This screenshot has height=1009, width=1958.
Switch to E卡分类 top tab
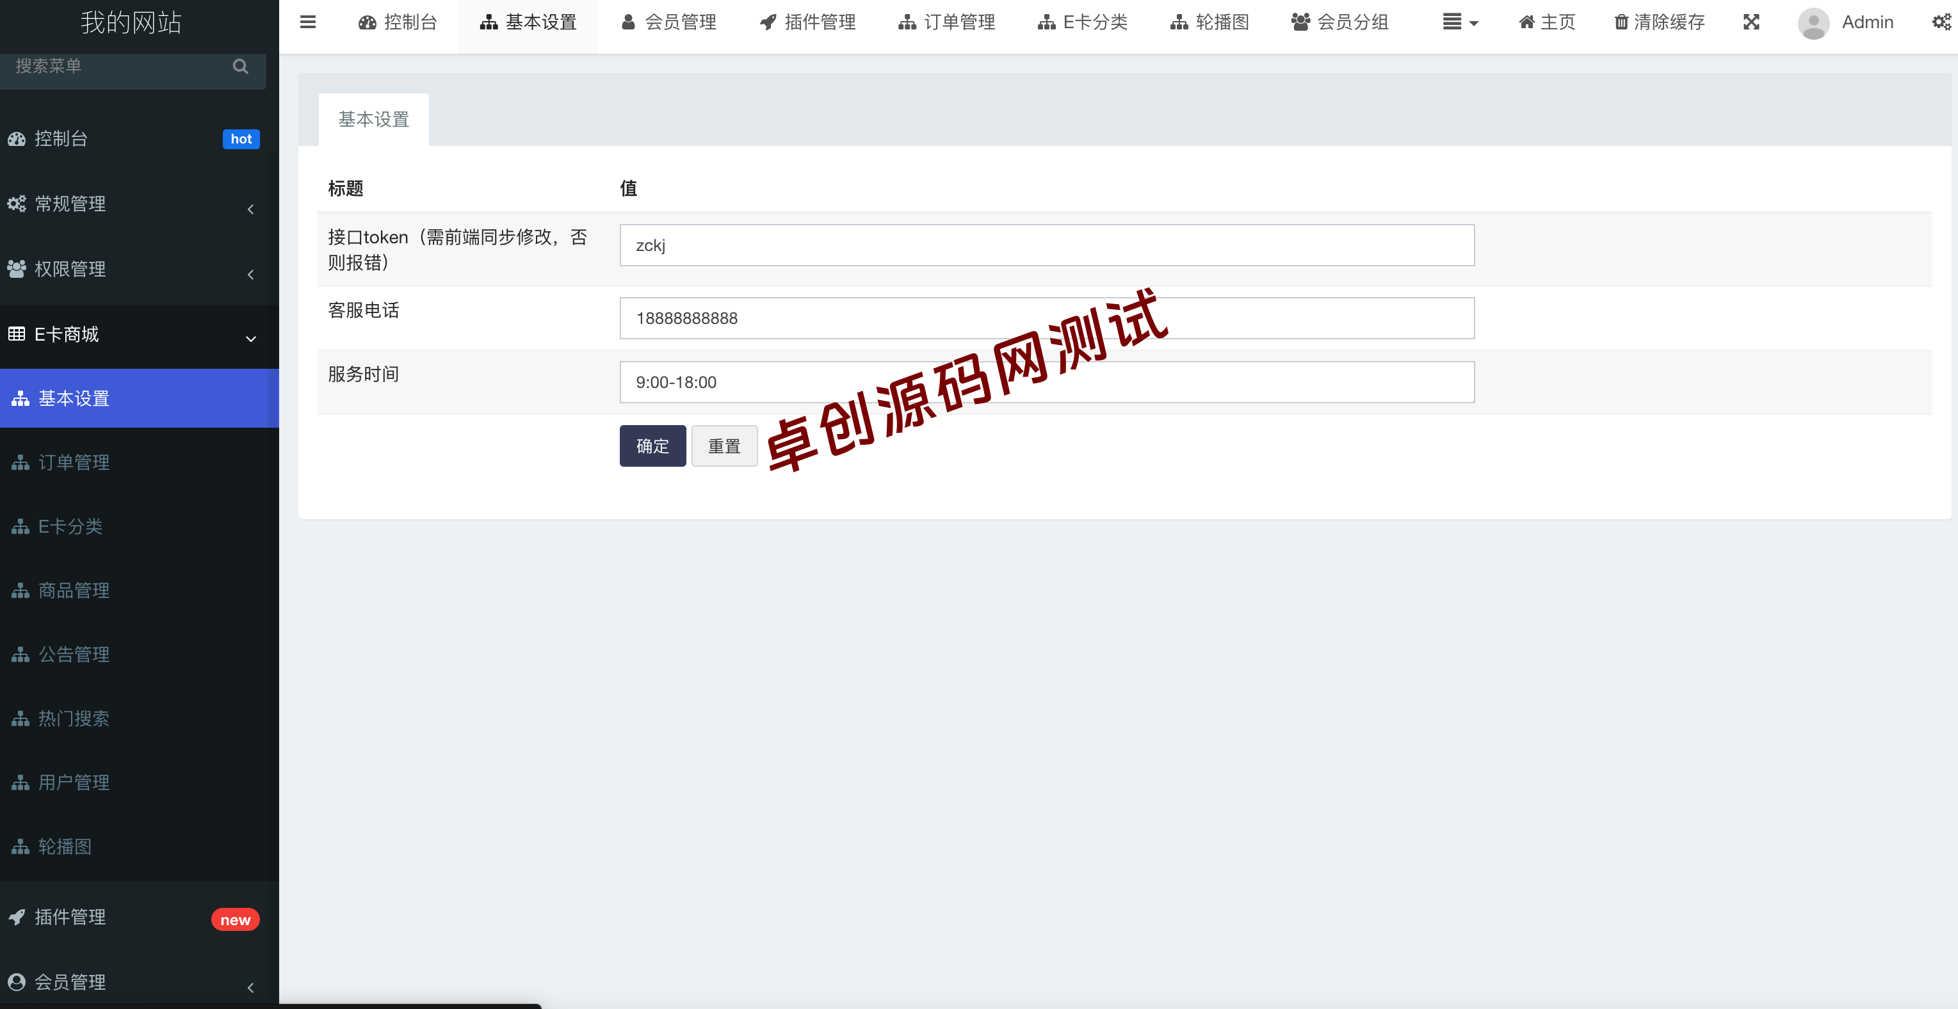[x=1083, y=22]
